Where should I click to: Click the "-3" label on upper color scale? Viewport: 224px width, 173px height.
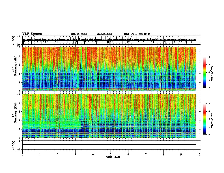(209, 57)
